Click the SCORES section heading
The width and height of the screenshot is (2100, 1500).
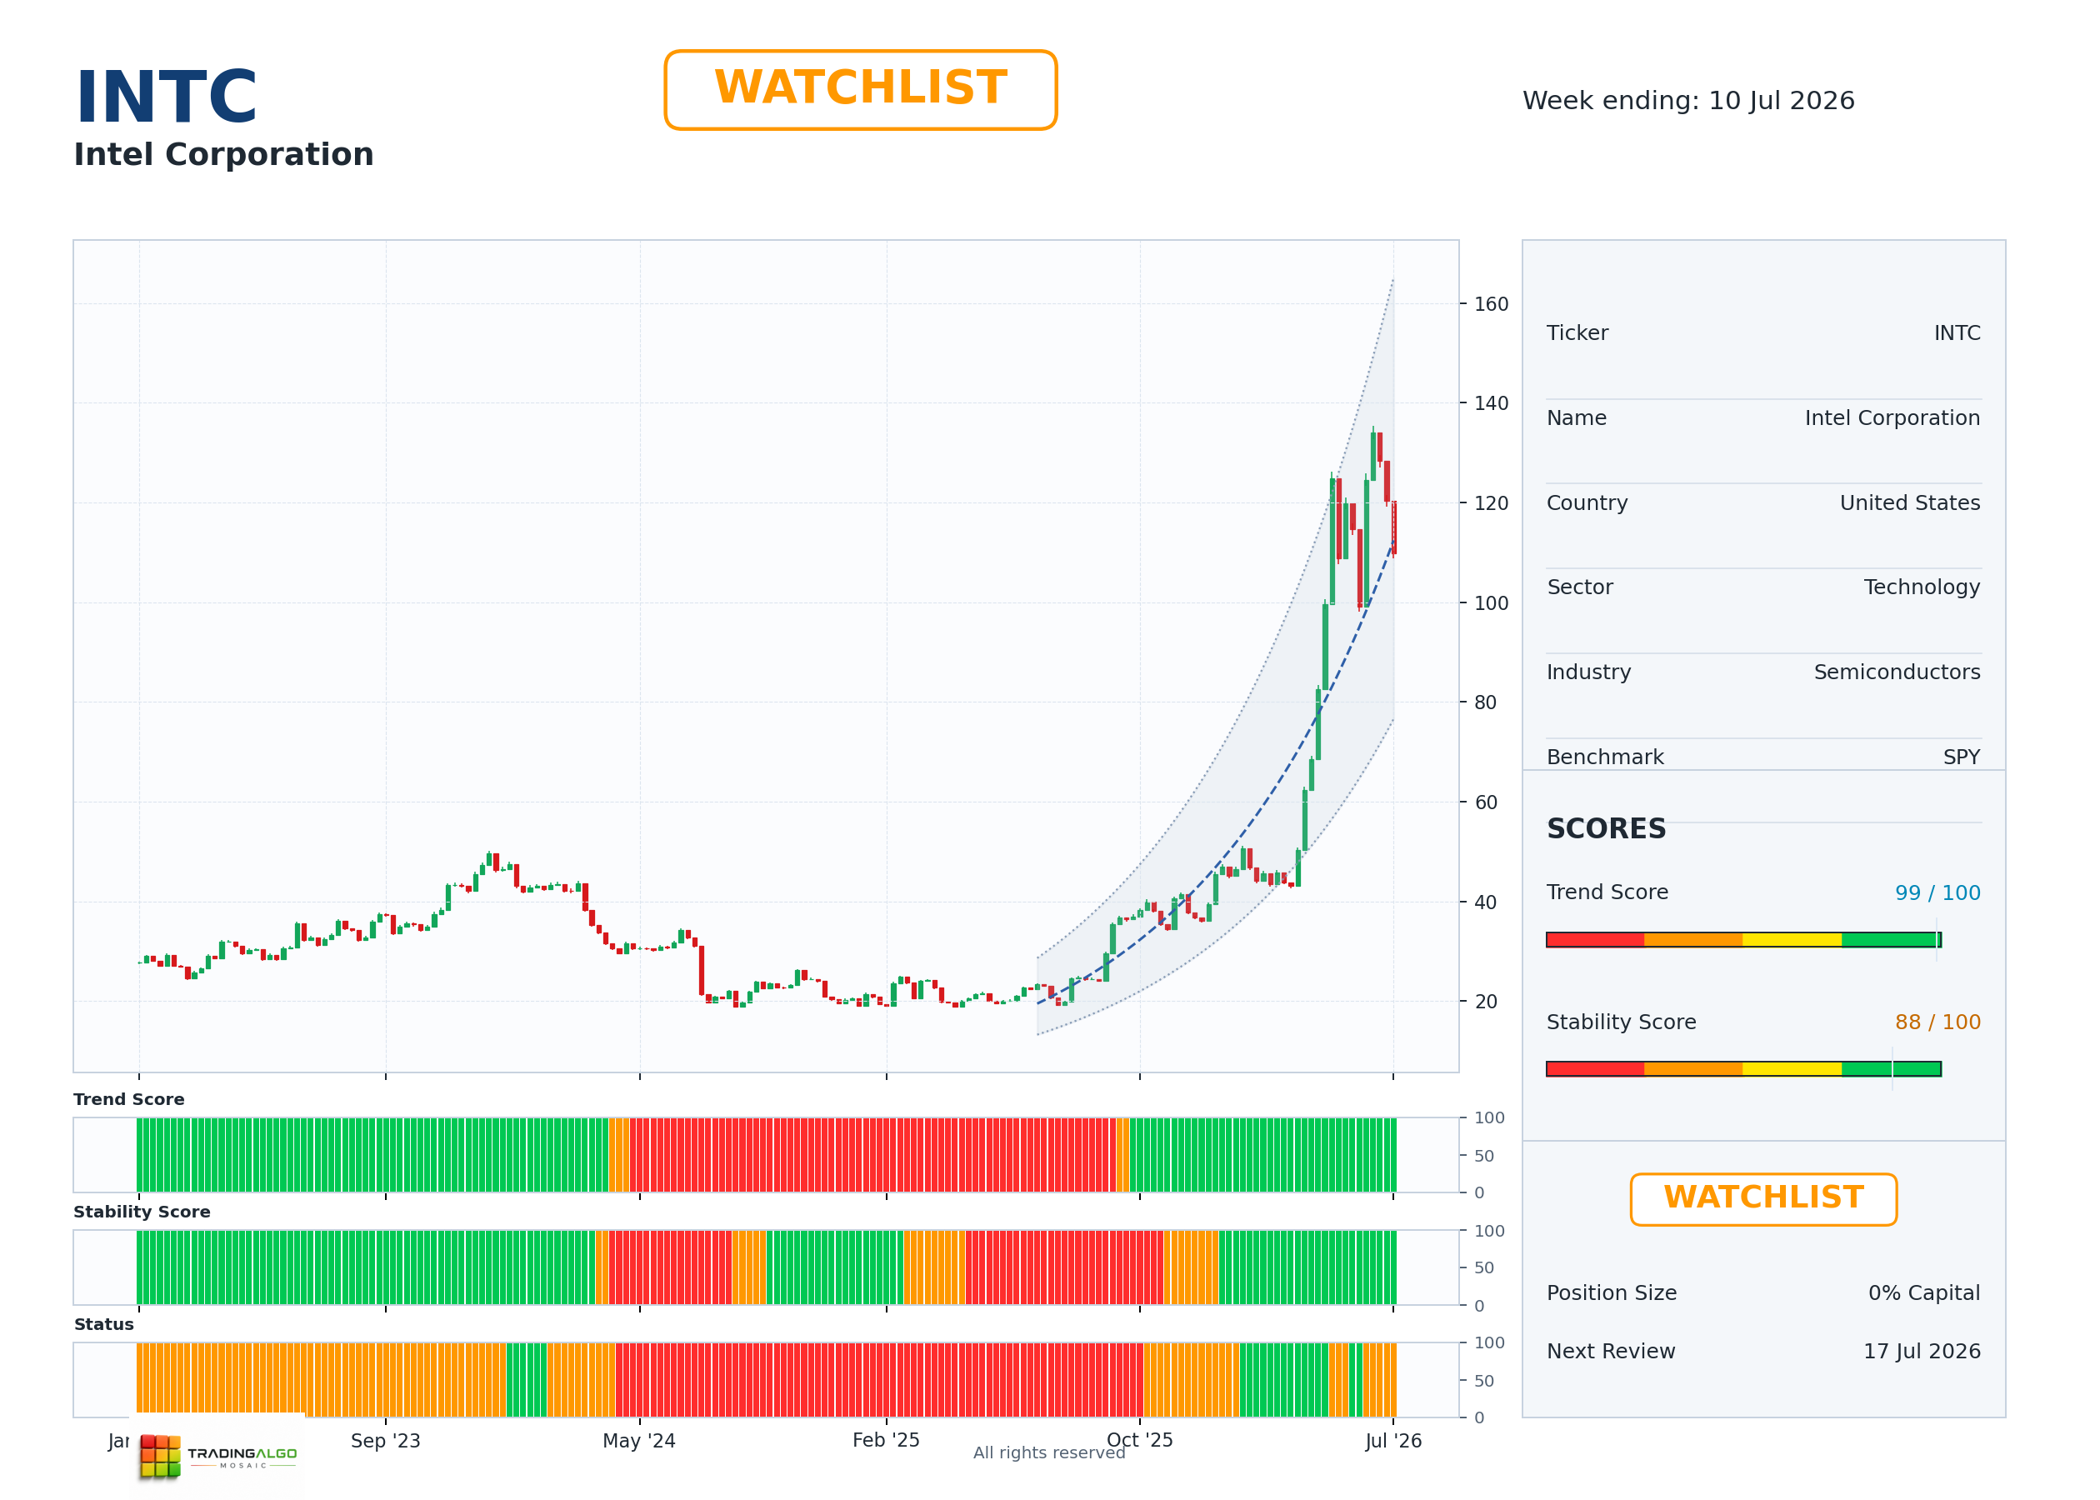(x=1606, y=828)
